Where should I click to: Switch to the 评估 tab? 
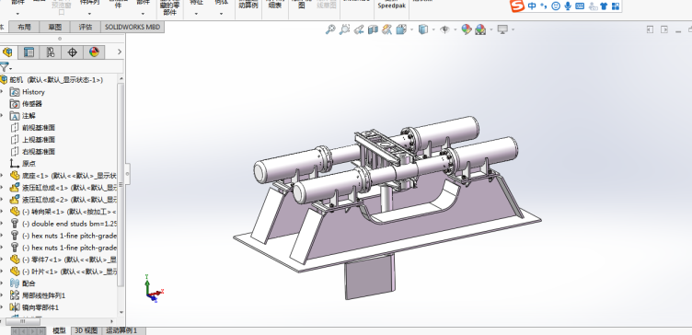click(86, 27)
